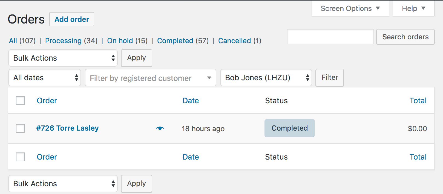Show Completed orders filter view

[x=175, y=41]
